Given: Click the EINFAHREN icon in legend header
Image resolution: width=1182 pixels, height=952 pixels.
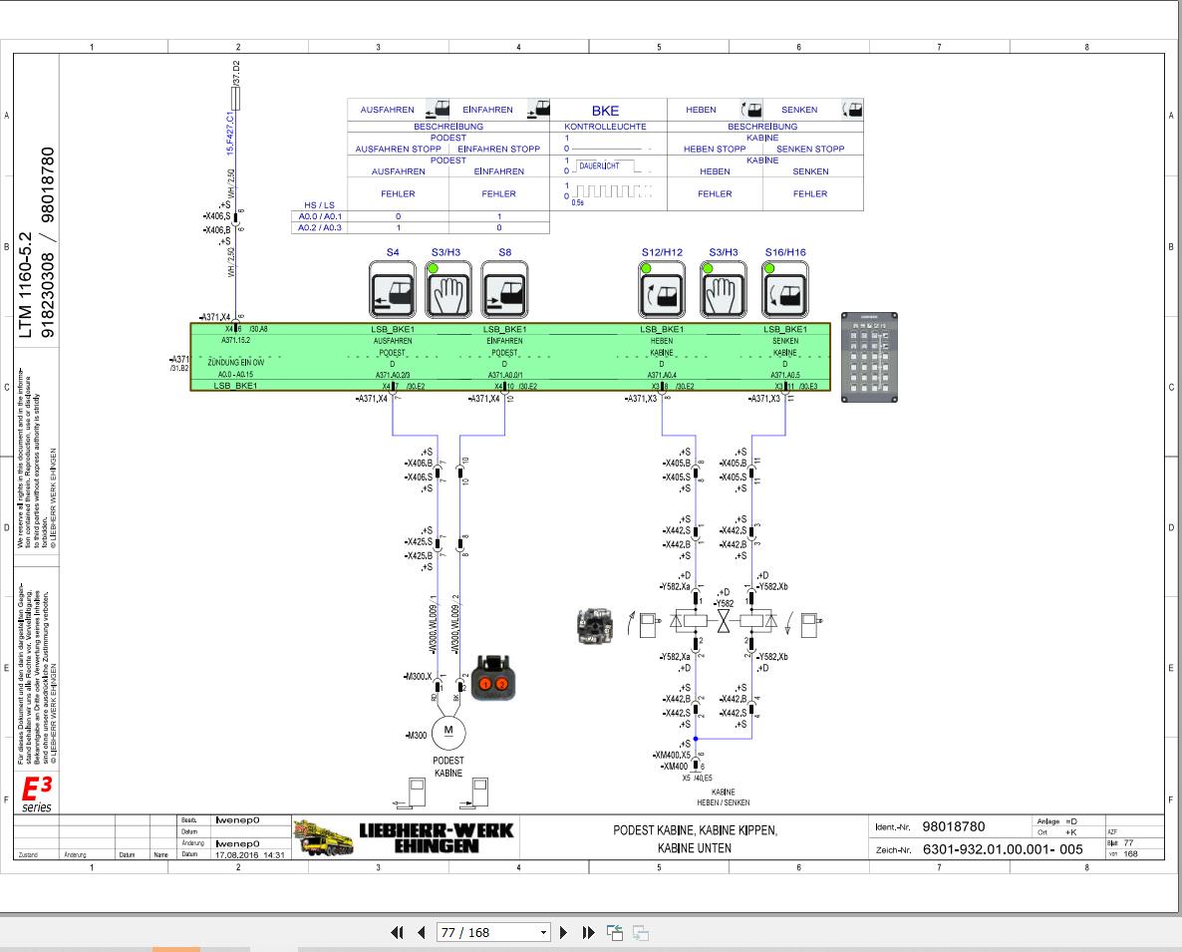Looking at the screenshot, I should 538,110.
